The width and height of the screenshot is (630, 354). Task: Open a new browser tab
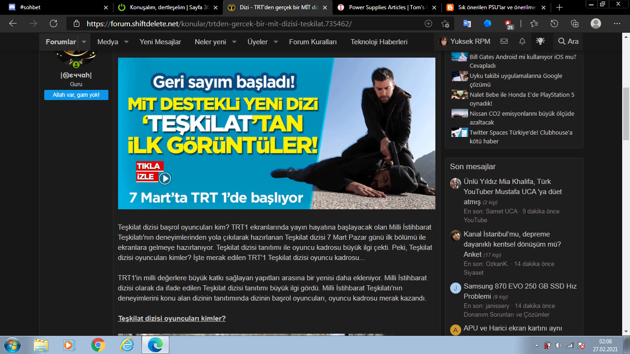559,7
